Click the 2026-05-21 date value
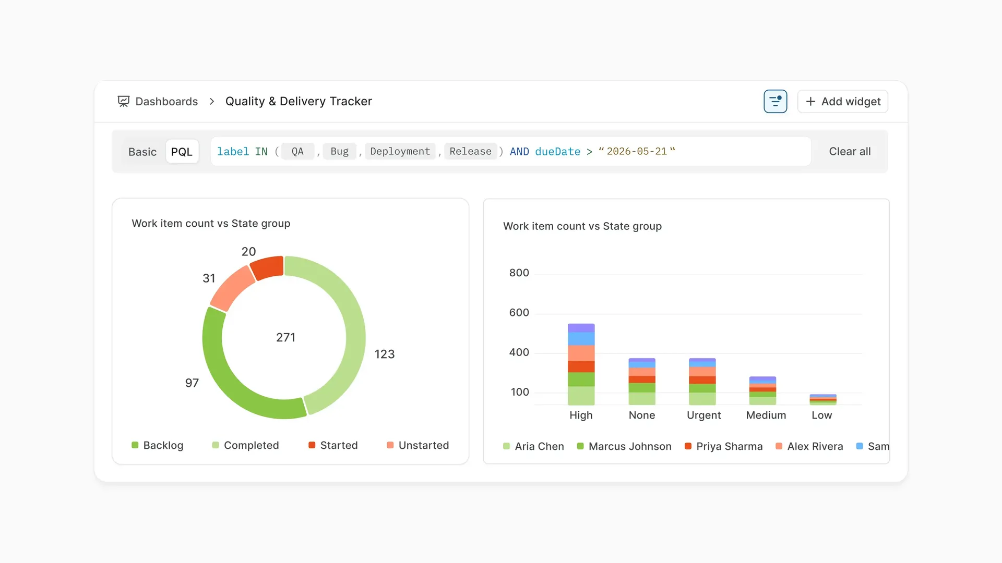The height and width of the screenshot is (563, 1002). [x=637, y=151]
